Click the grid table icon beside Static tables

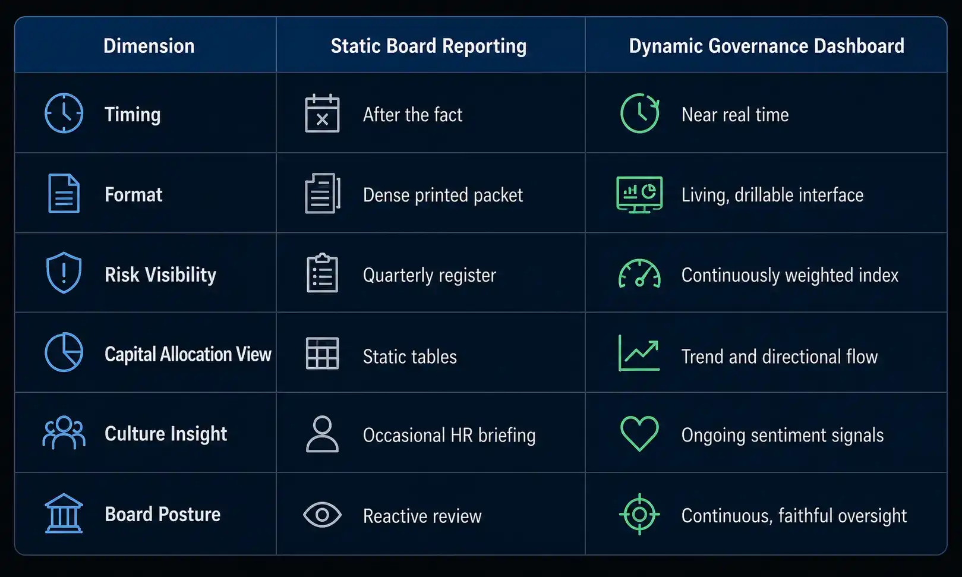322,353
